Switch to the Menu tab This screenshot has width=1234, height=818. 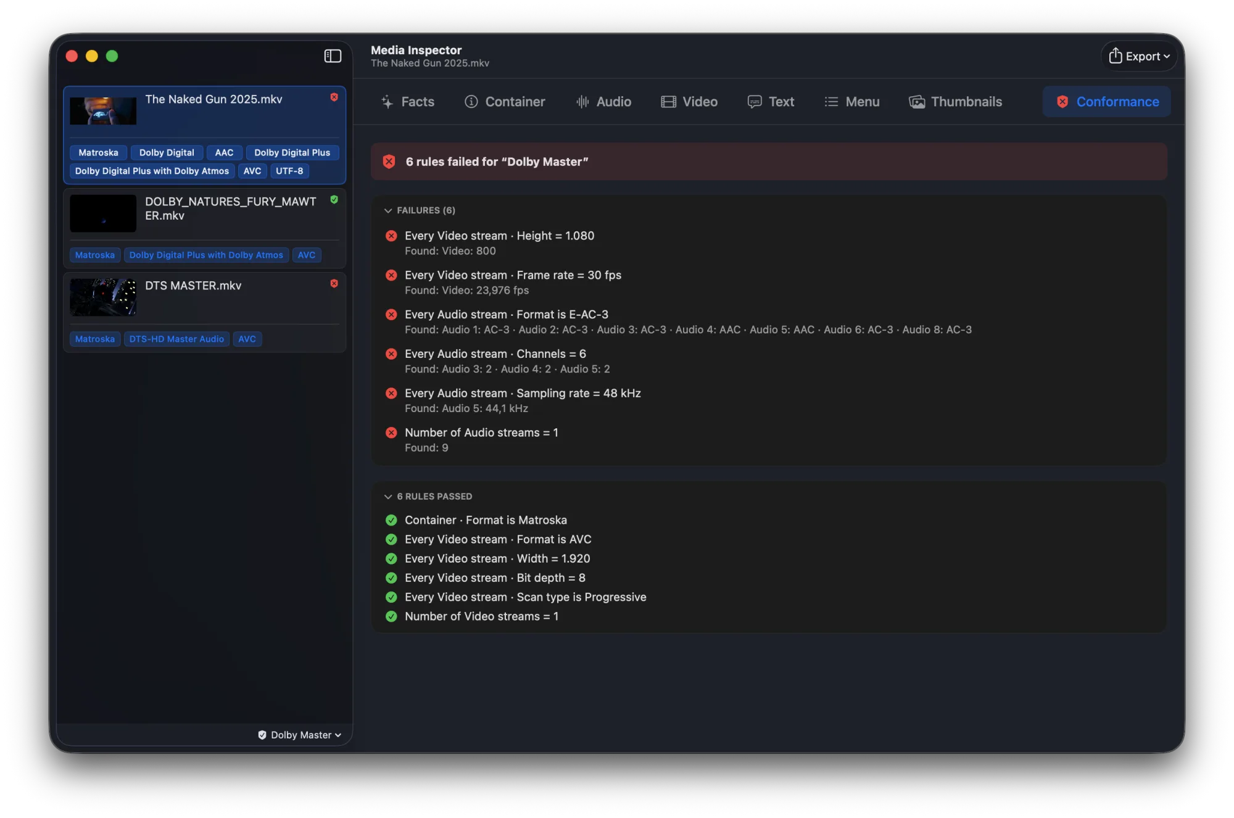point(853,102)
